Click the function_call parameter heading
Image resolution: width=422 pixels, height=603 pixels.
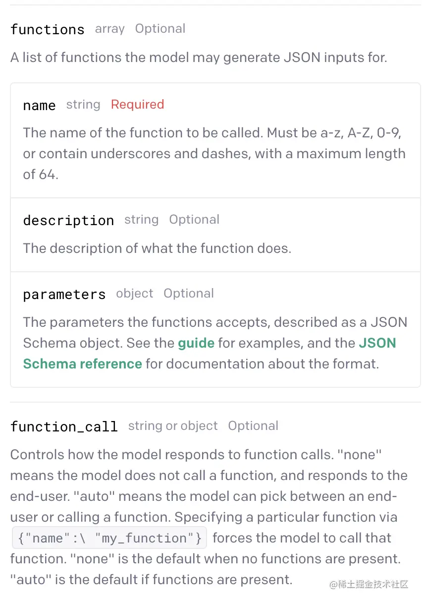pyautogui.click(x=64, y=426)
